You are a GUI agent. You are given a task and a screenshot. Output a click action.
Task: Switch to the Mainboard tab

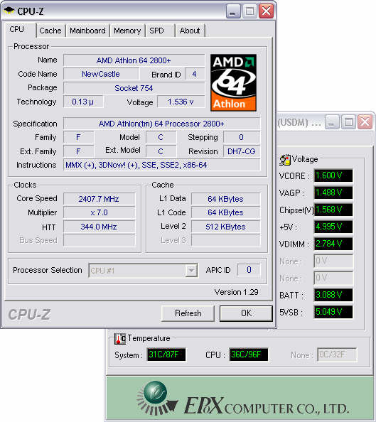[88, 31]
